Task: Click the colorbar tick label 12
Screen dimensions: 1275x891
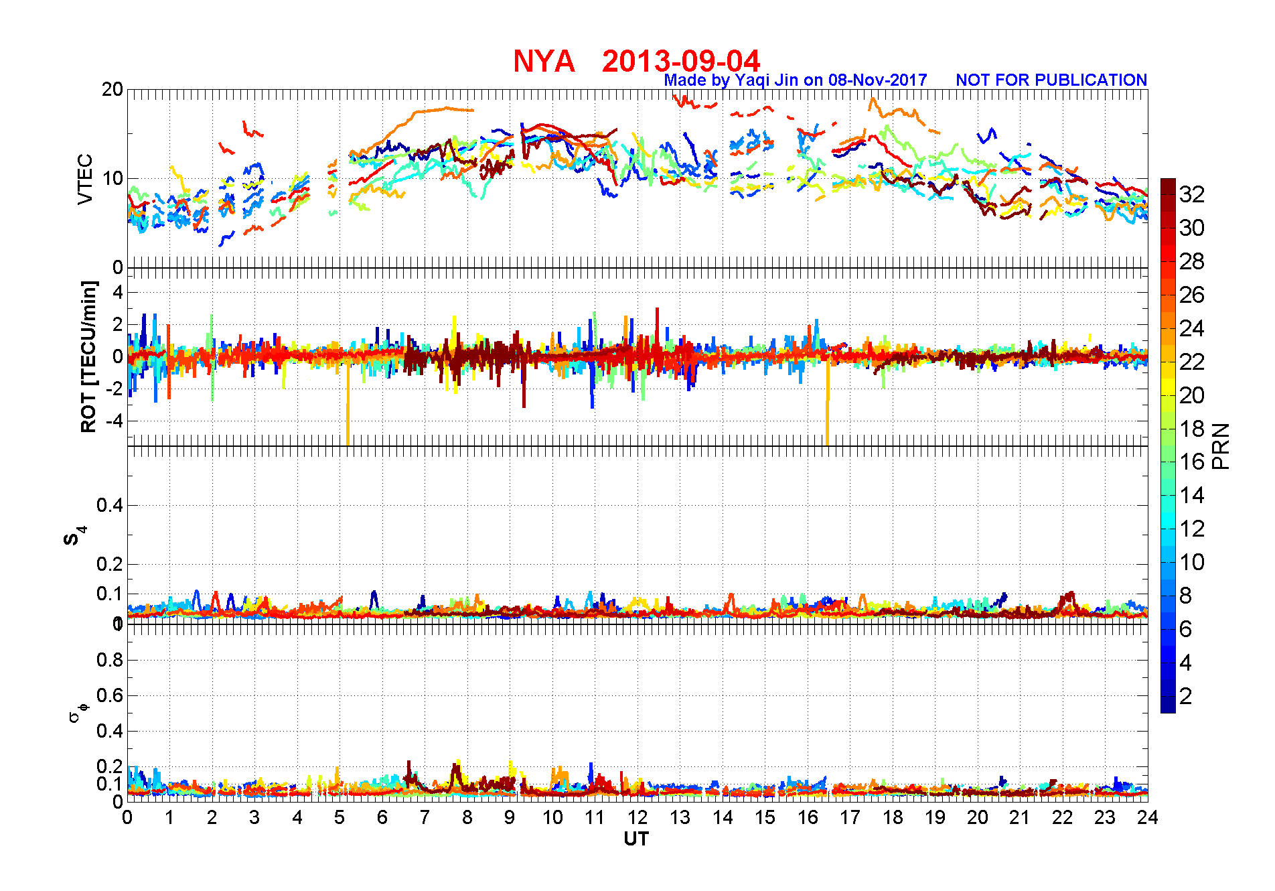Action: pyautogui.click(x=1192, y=529)
